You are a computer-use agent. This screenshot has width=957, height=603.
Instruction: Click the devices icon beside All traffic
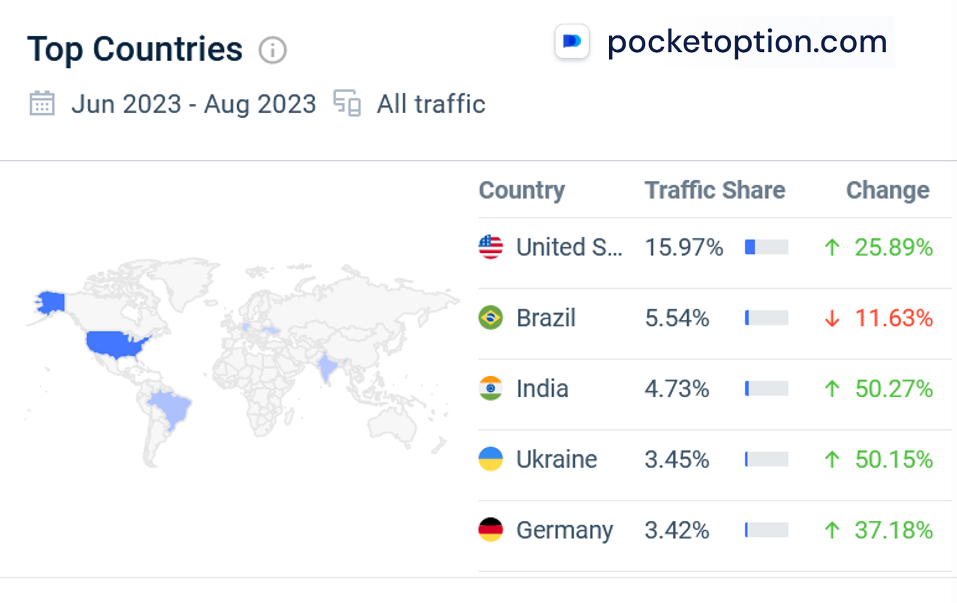coord(347,103)
